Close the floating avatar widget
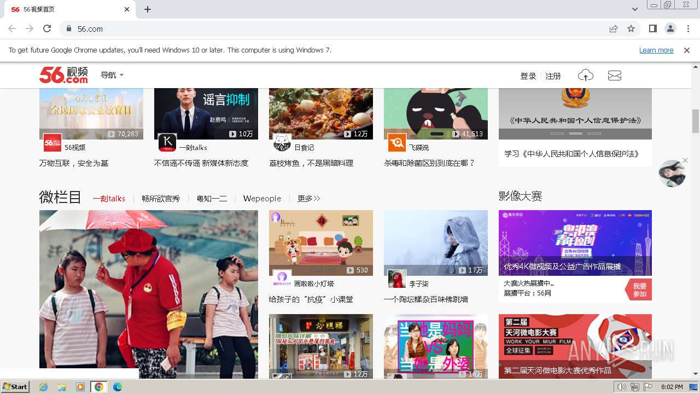 685,160
